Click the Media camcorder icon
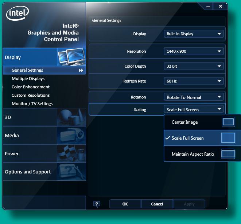241x224 pixels. pyautogui.click(x=71, y=135)
